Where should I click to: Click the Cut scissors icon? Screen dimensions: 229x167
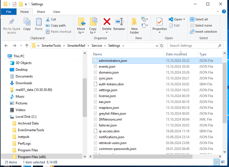(x=48, y=19)
